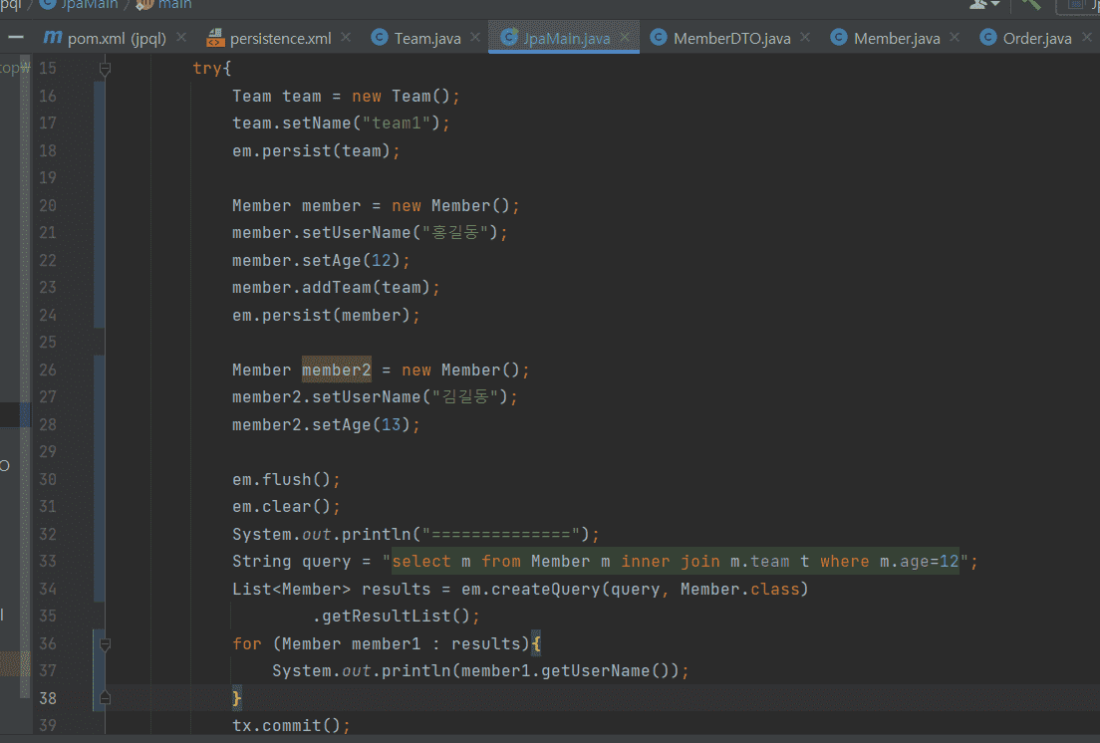
Task: Close the Team.java tab
Action: click(x=475, y=37)
